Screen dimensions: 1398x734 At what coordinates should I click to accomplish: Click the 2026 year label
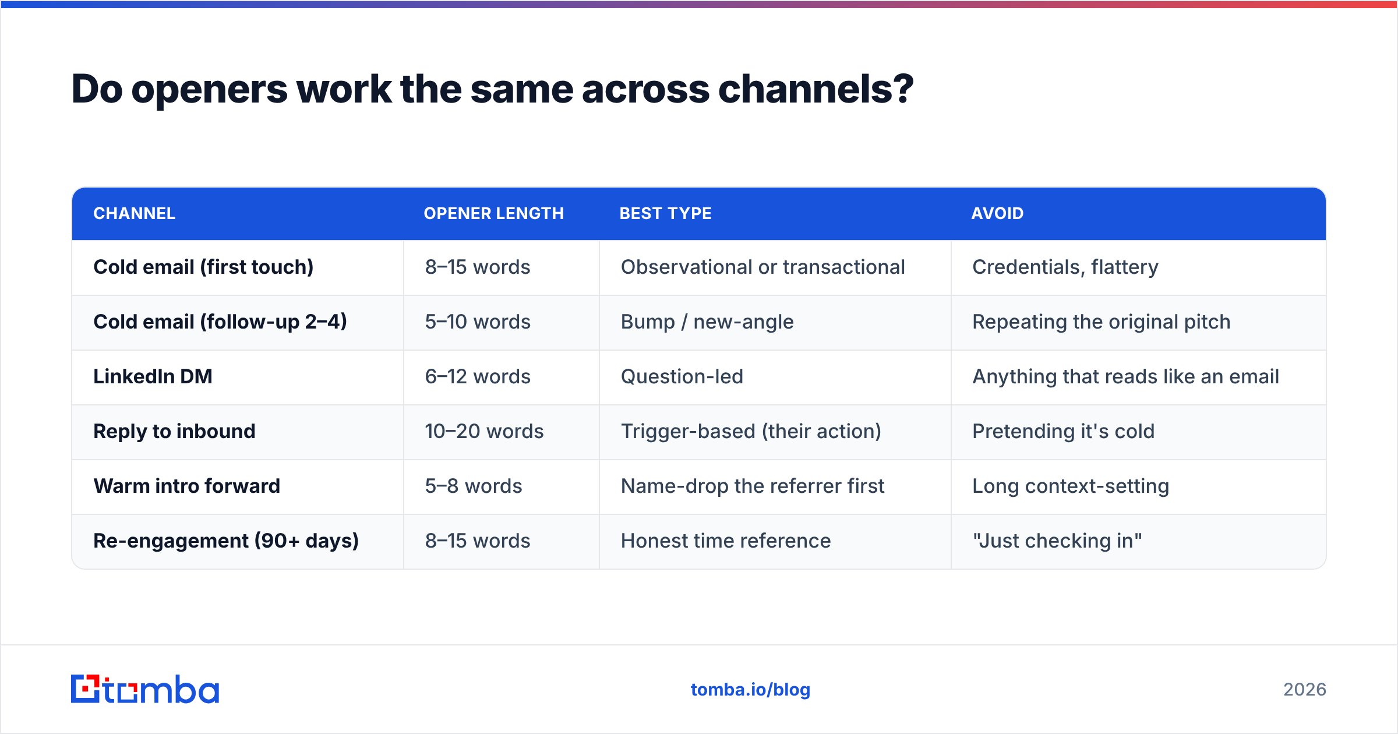tap(1305, 690)
